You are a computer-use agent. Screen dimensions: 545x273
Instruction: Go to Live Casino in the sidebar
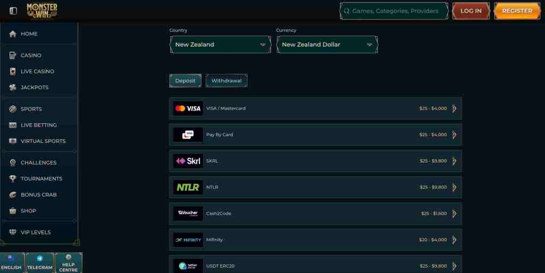(39, 71)
